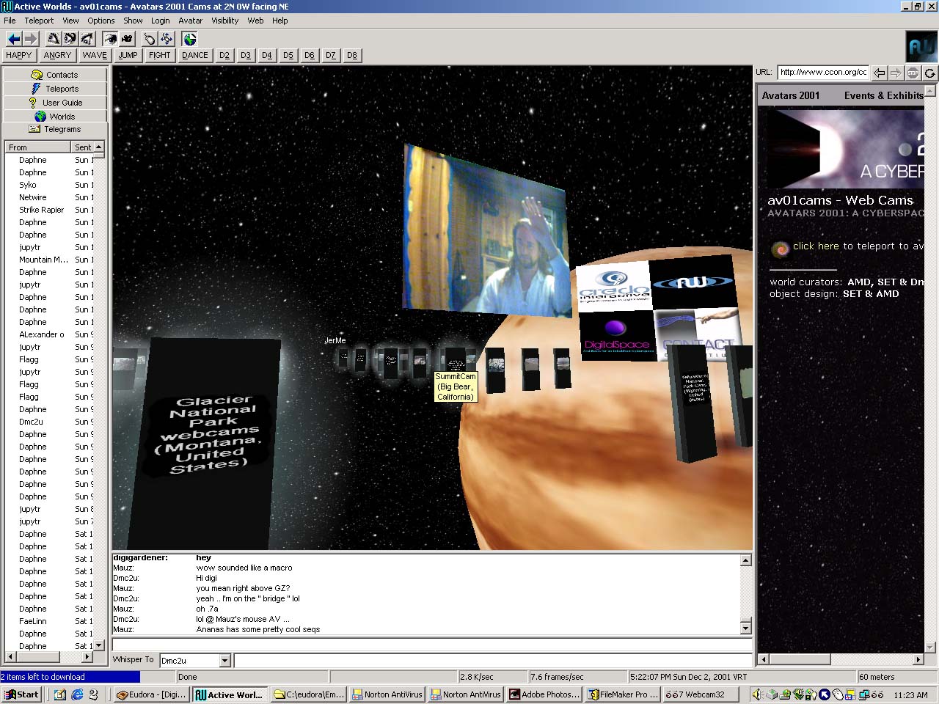Go back in the web panel browser

point(879,73)
